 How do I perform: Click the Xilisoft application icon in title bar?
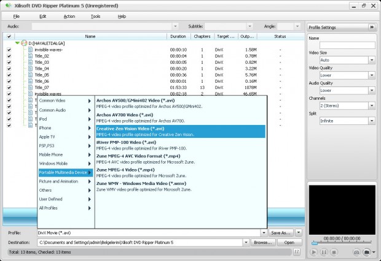pos(8,6)
